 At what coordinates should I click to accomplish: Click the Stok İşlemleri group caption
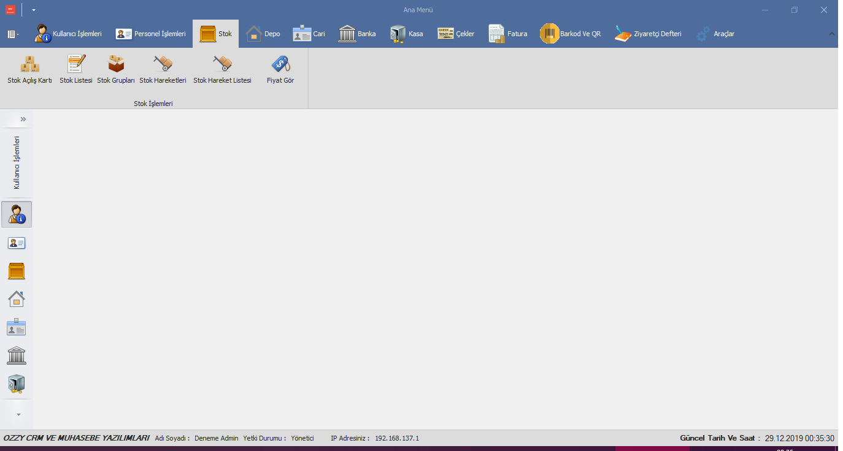153,104
